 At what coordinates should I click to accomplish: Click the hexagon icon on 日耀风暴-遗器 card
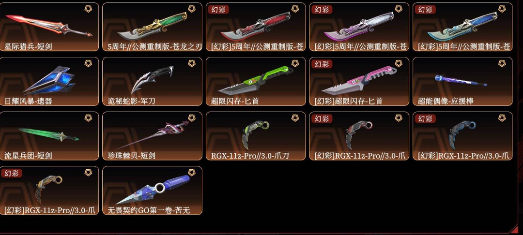click(x=89, y=63)
